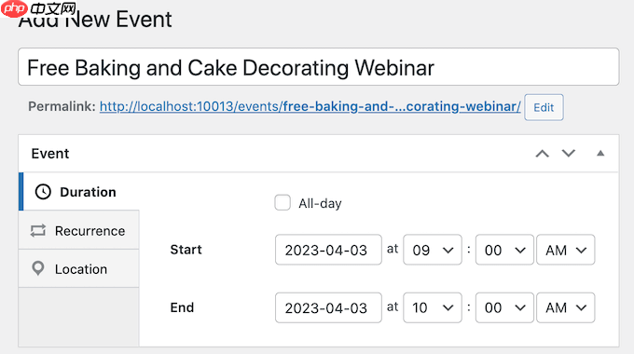This screenshot has width=634, height=354.
Task: Move Event panel down with chevron
Action: 569,153
